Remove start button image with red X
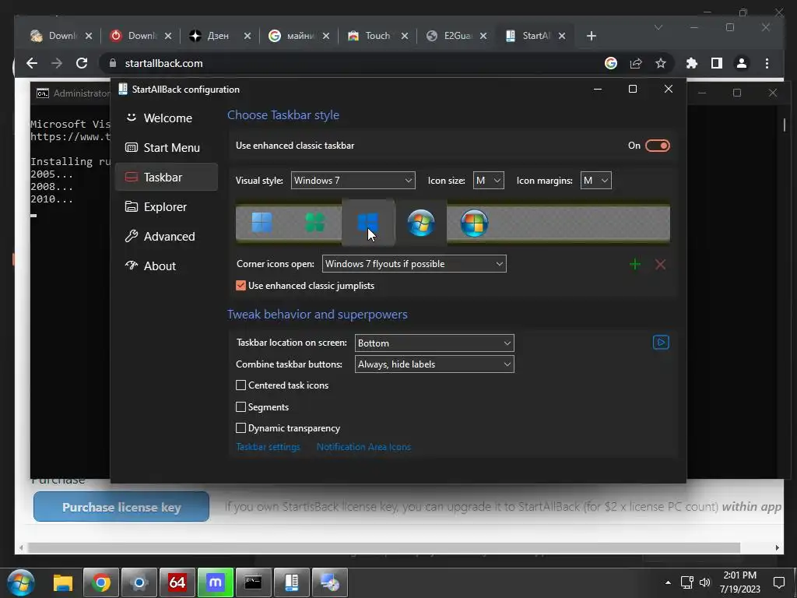 point(660,265)
